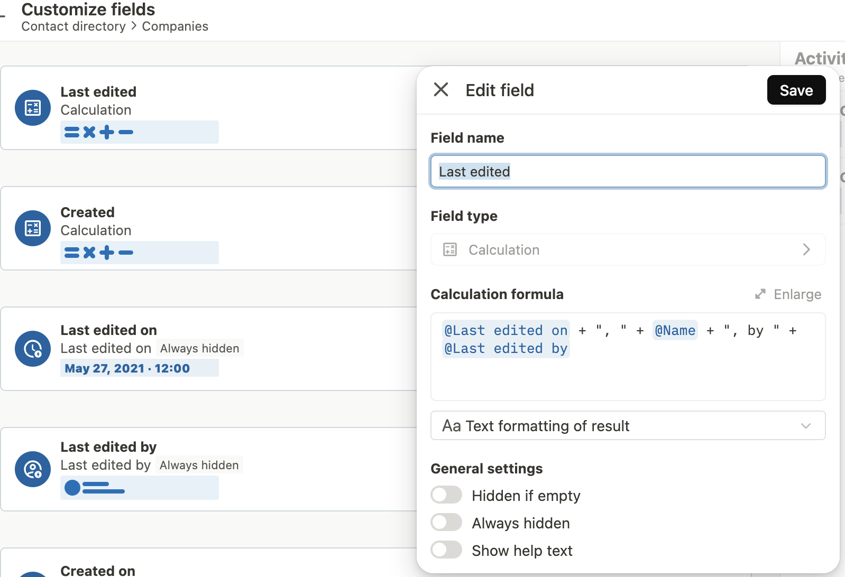Click Last edited formula preview symbols
845x577 pixels.
pos(140,132)
